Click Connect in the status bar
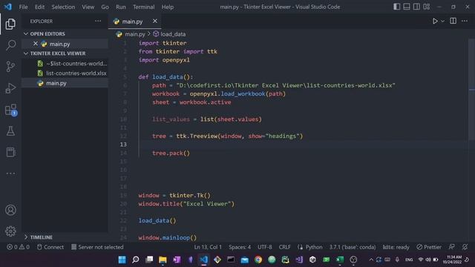The height and width of the screenshot is (267, 475). point(50,247)
